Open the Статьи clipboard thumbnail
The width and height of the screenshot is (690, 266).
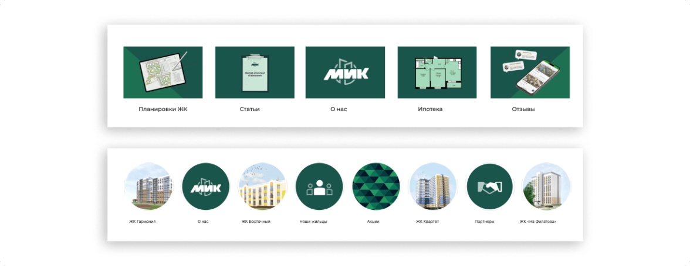coord(255,72)
